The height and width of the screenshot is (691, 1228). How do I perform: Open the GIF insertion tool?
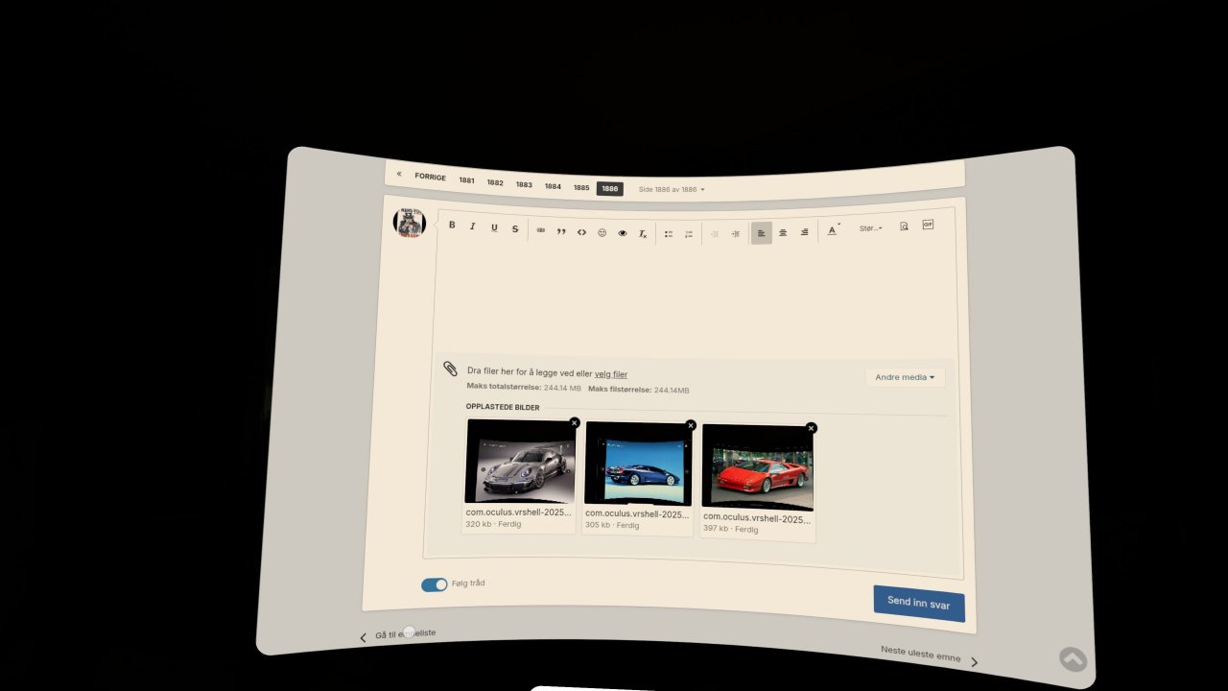tap(927, 225)
